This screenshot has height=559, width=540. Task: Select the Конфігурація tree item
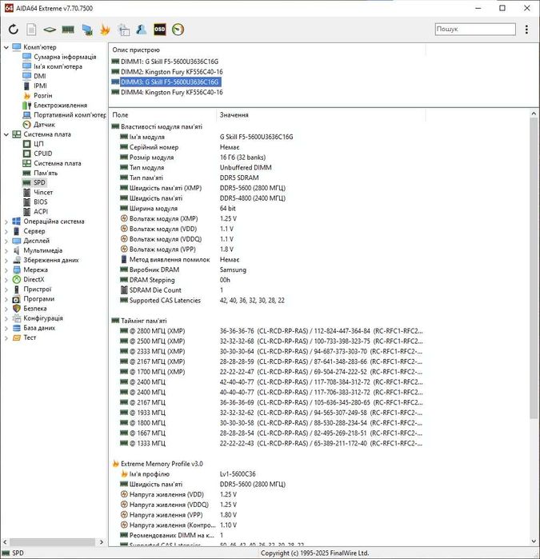coord(43,318)
